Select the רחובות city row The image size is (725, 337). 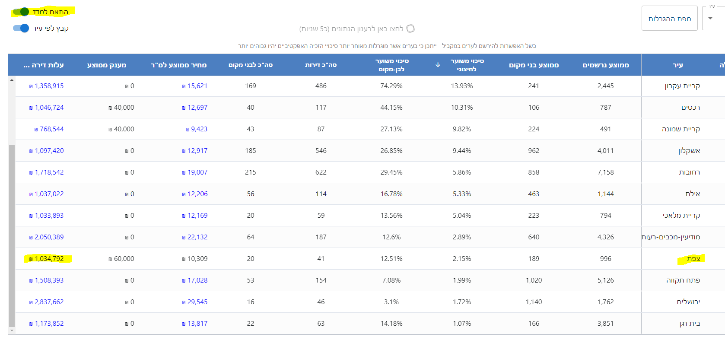[x=689, y=172]
